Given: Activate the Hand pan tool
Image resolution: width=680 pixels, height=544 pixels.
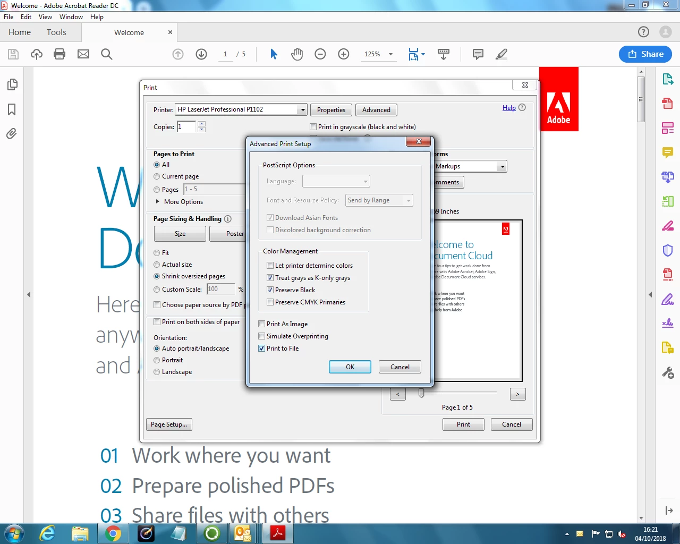Looking at the screenshot, I should (x=297, y=54).
